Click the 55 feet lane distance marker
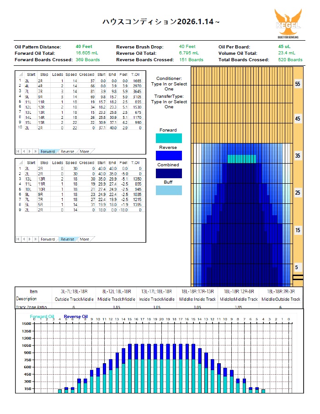This screenshot has height=414, width=320. [x=298, y=85]
